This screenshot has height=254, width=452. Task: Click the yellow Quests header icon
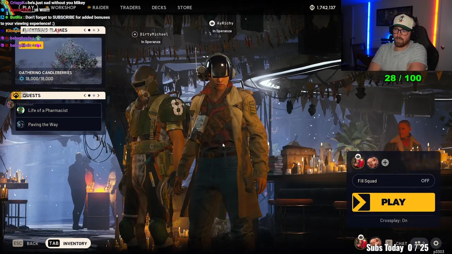tap(16, 96)
